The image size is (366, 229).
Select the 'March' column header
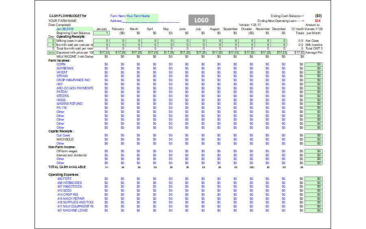coord(134,29)
